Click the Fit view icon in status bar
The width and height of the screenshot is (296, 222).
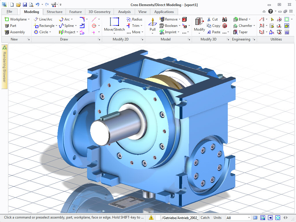pyautogui.click(x=278, y=218)
